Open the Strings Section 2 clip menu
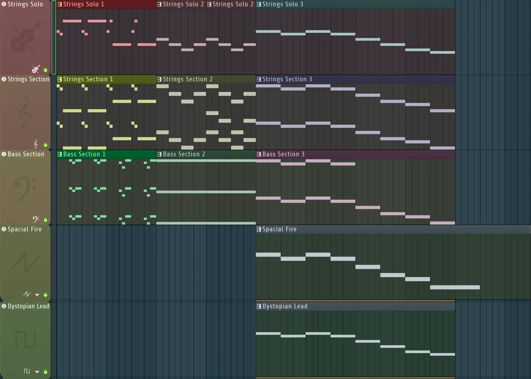The image size is (531, 379). (x=159, y=79)
